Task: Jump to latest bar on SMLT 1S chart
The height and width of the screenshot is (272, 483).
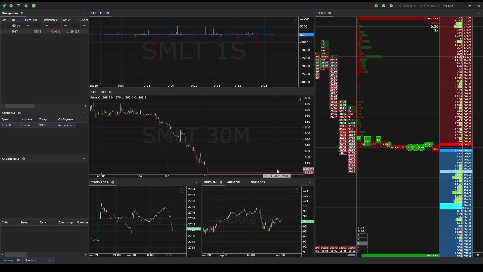Action: point(295,20)
